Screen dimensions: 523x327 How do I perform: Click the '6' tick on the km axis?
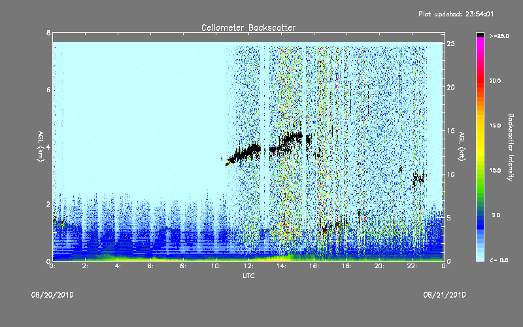(48, 90)
